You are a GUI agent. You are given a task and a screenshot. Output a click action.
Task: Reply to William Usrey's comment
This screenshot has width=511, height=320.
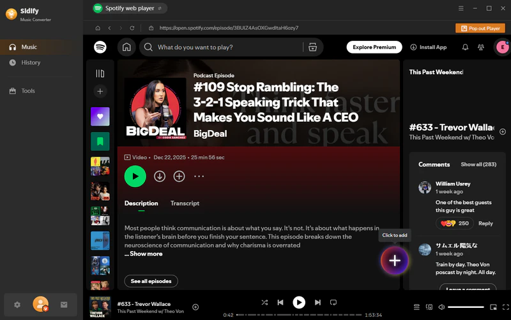[485, 223]
